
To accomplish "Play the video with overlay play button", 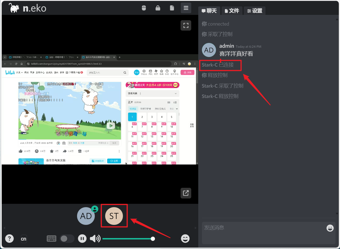I will pos(111,126).
